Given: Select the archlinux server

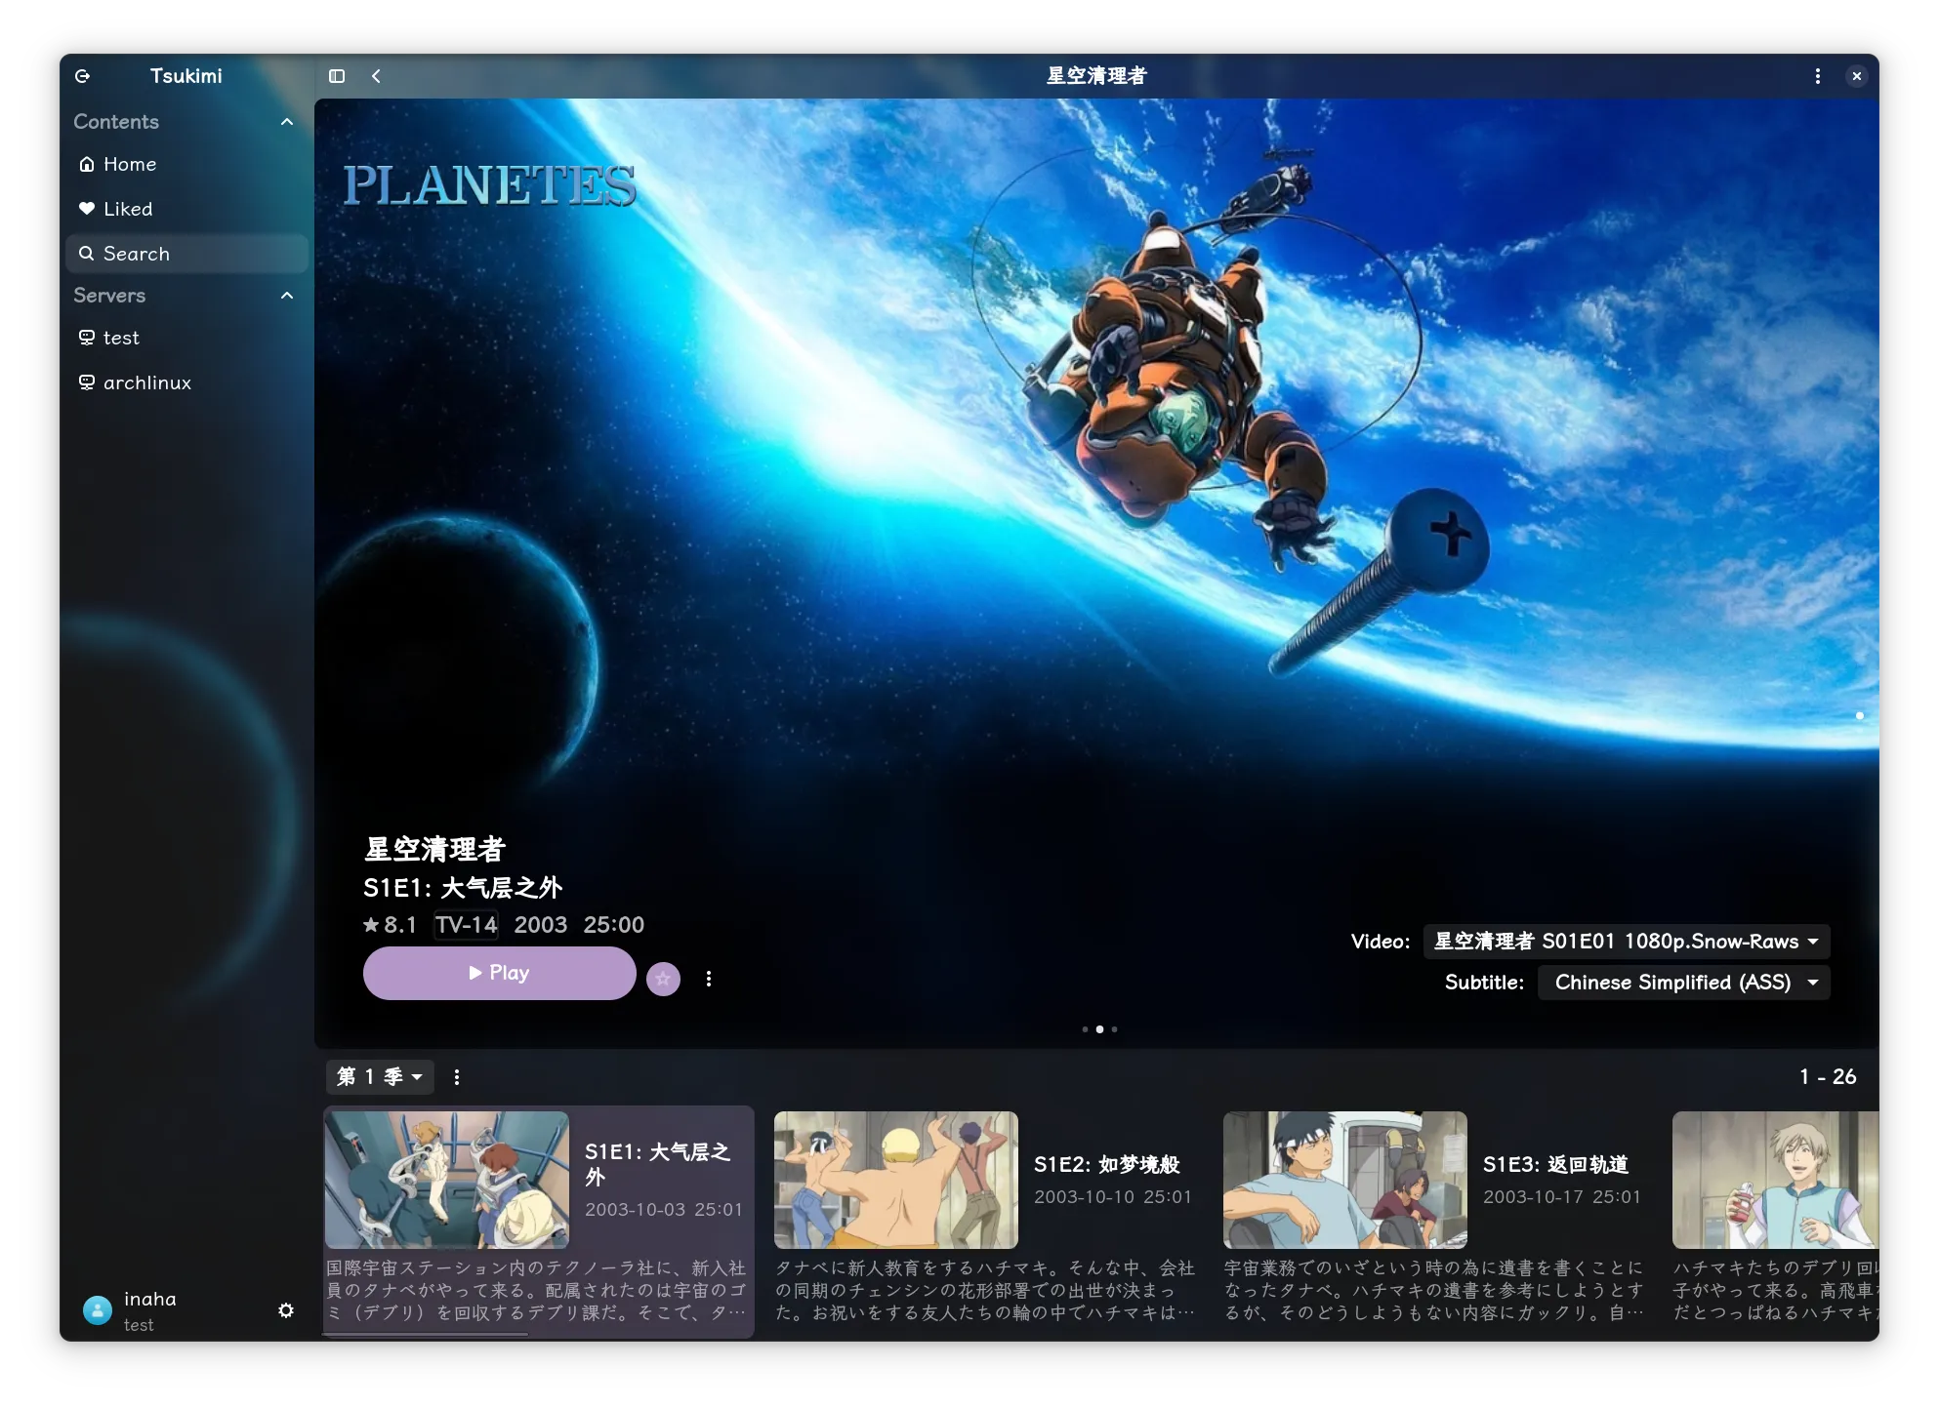Looking at the screenshot, I should pos(146,382).
